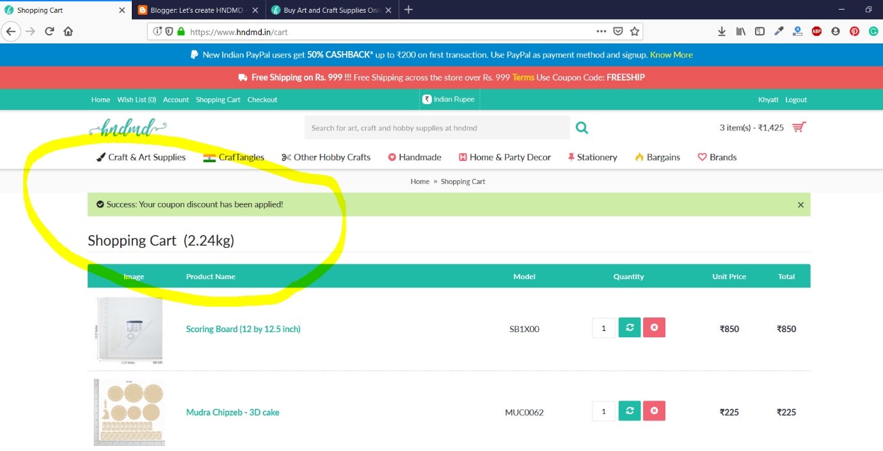This screenshot has height=451, width=883.
Task: Open the Mudra Chipzeb - 3D cake link
Action: point(233,412)
